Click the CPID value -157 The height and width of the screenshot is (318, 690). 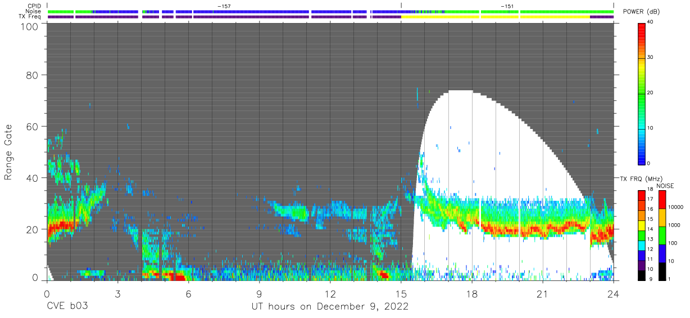[x=224, y=6]
